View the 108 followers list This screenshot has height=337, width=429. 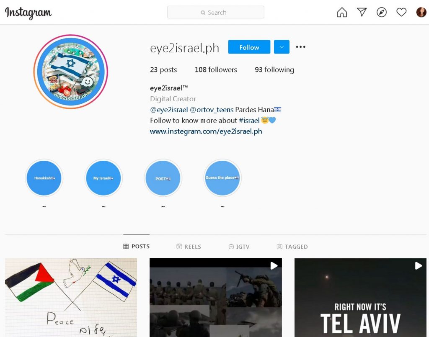[216, 69]
